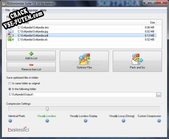Click the browse '...' folder button
The image size is (169, 139).
coord(159,95)
